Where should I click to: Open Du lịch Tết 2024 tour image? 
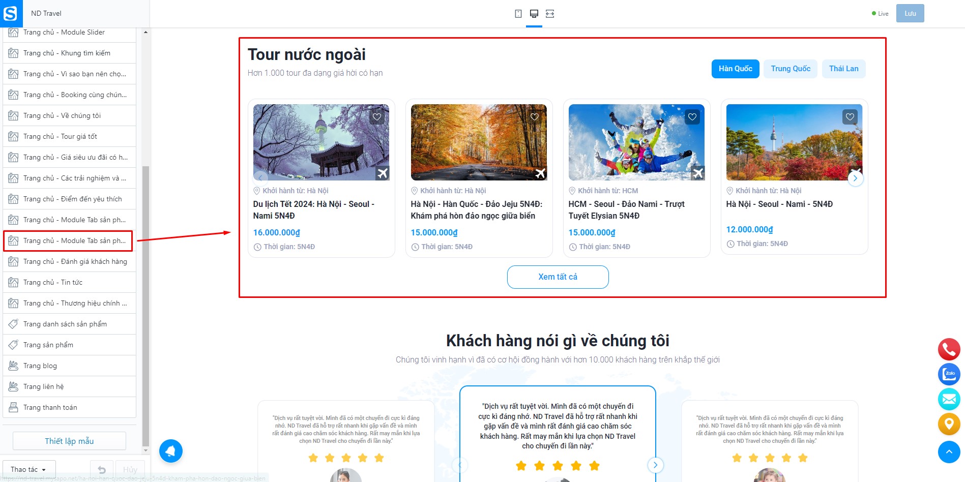pos(321,142)
